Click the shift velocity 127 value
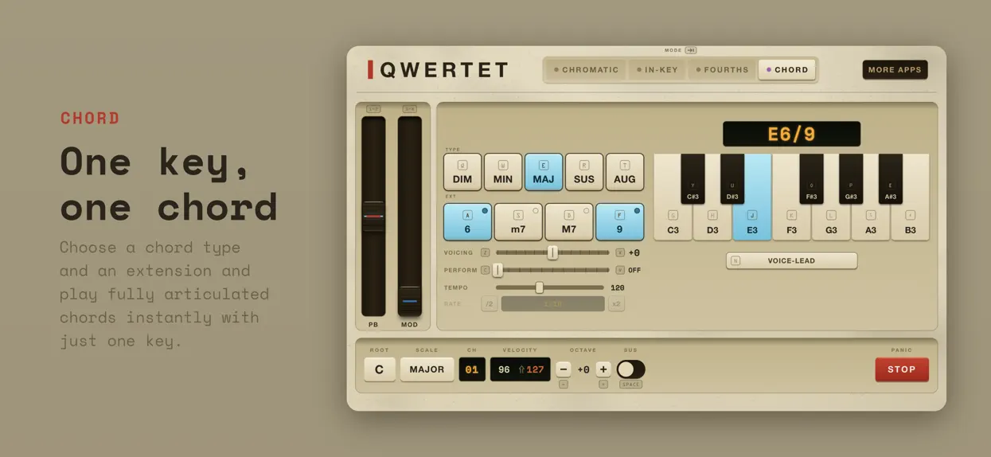 pyautogui.click(x=531, y=369)
